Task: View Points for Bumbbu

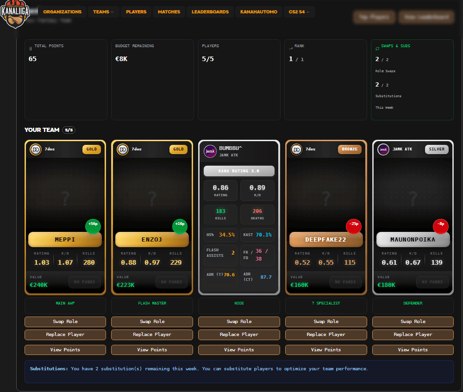Action: pos(239,350)
